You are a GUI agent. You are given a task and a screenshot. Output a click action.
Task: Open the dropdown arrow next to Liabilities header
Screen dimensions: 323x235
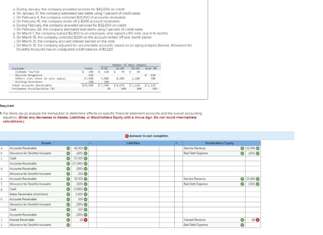pyautogui.click(x=176, y=143)
